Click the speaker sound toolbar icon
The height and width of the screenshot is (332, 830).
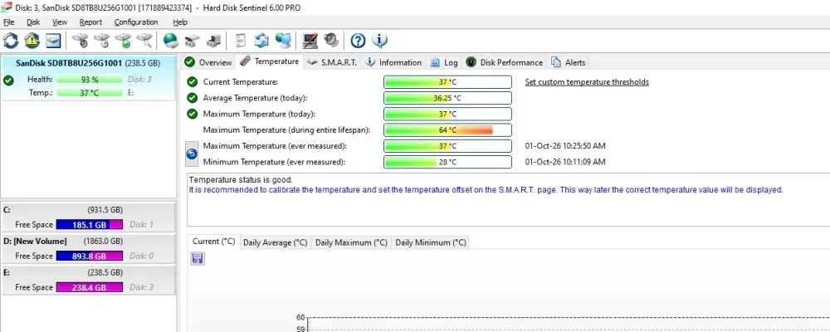click(x=331, y=40)
